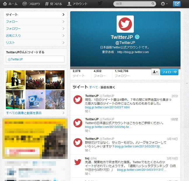Click the @ icon beside つながり
The image size is (189, 181).
pyautogui.click(x=25, y=4)
